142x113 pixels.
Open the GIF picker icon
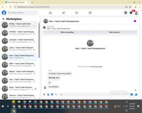tap(56, 94)
